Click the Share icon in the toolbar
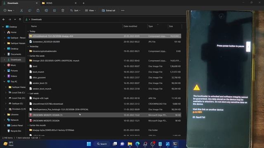Screen dimensions: 264x148 click(x=54, y=11)
